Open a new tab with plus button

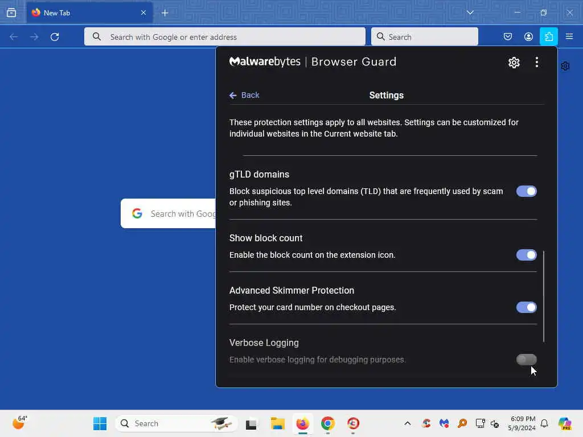pyautogui.click(x=165, y=13)
